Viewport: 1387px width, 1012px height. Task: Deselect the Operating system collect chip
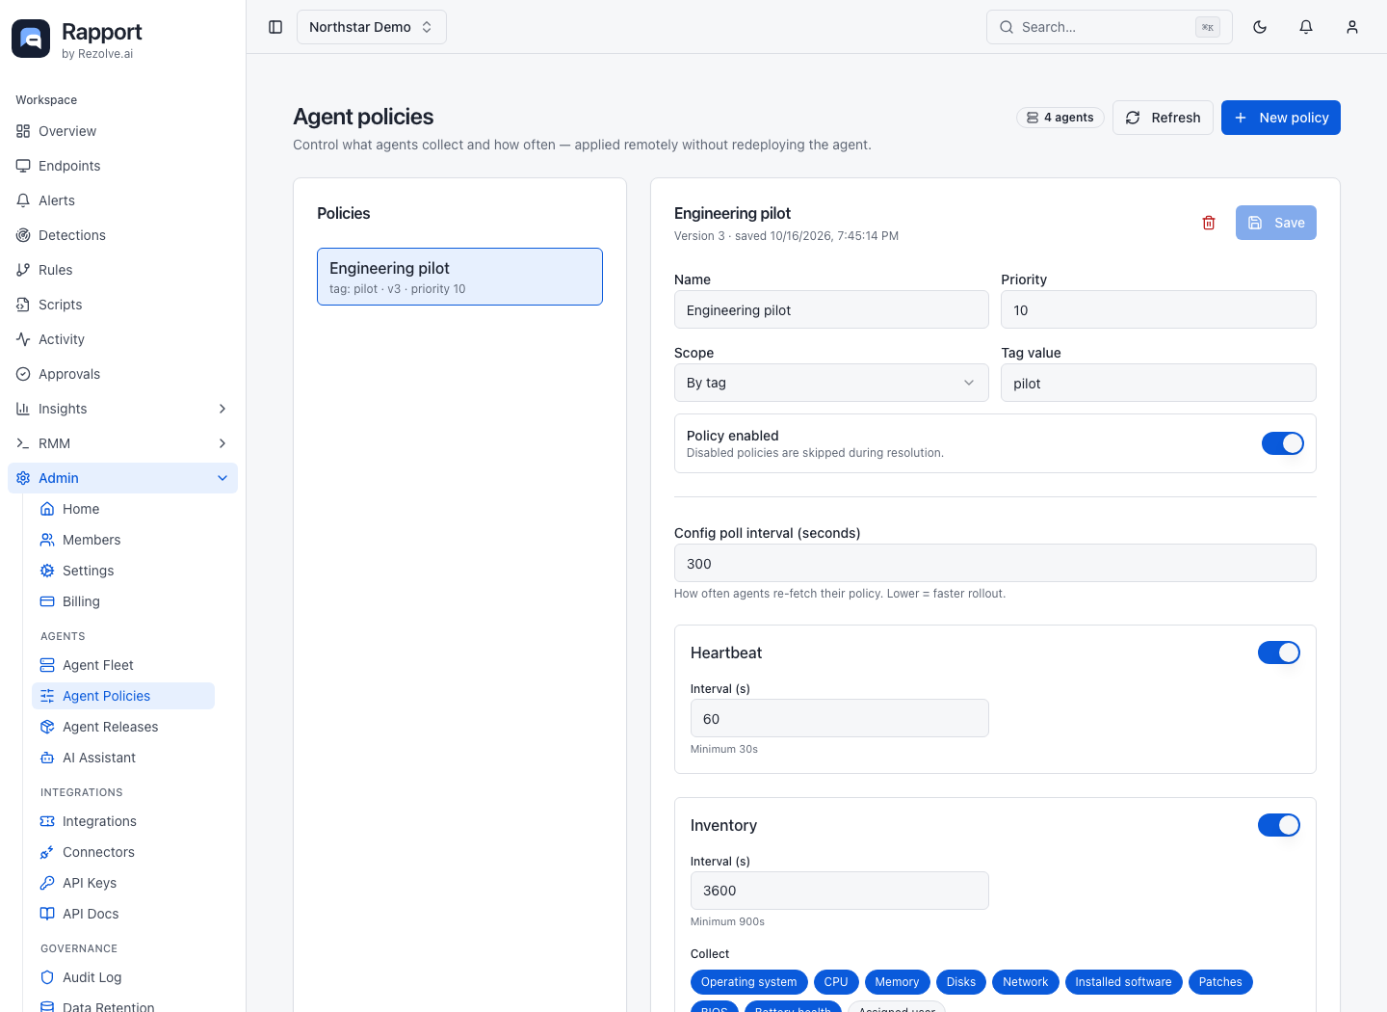(748, 982)
